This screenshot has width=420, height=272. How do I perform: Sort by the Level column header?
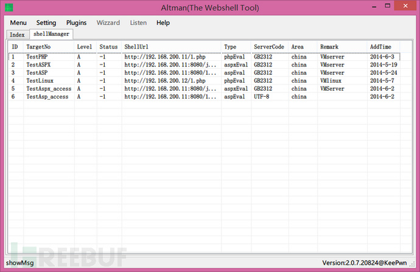click(x=85, y=47)
